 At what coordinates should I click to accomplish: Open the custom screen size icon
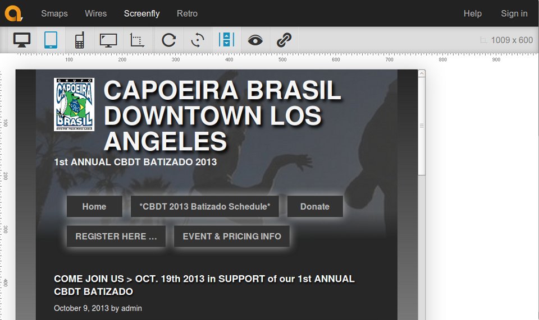pos(137,40)
